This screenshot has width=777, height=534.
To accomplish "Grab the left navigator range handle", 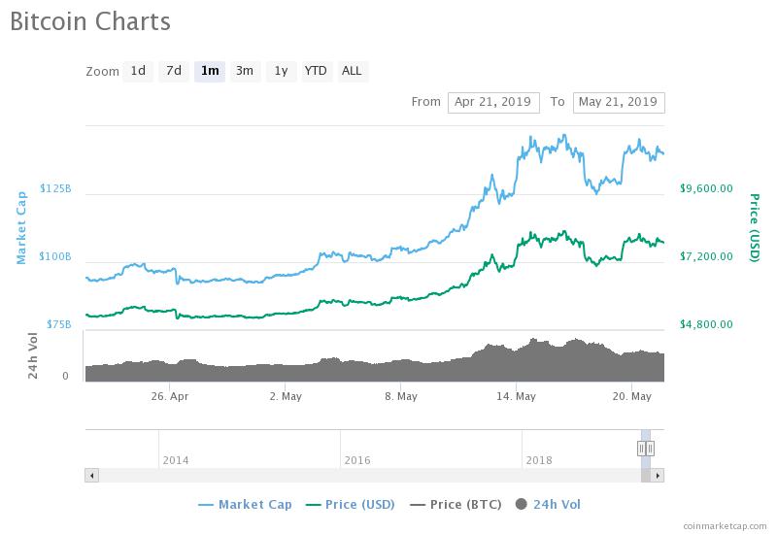I will [x=641, y=448].
